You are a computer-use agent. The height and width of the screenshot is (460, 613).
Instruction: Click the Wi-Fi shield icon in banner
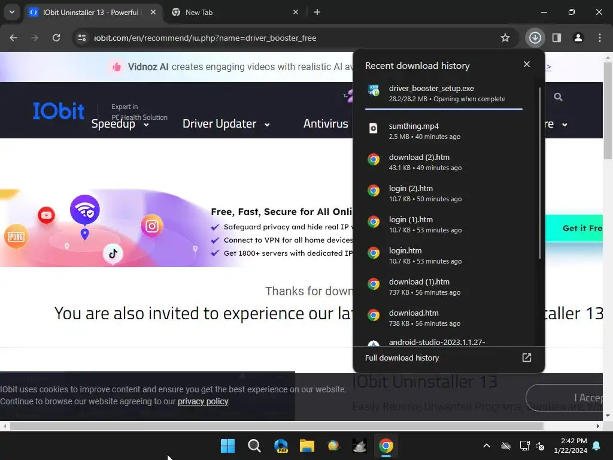click(x=85, y=210)
